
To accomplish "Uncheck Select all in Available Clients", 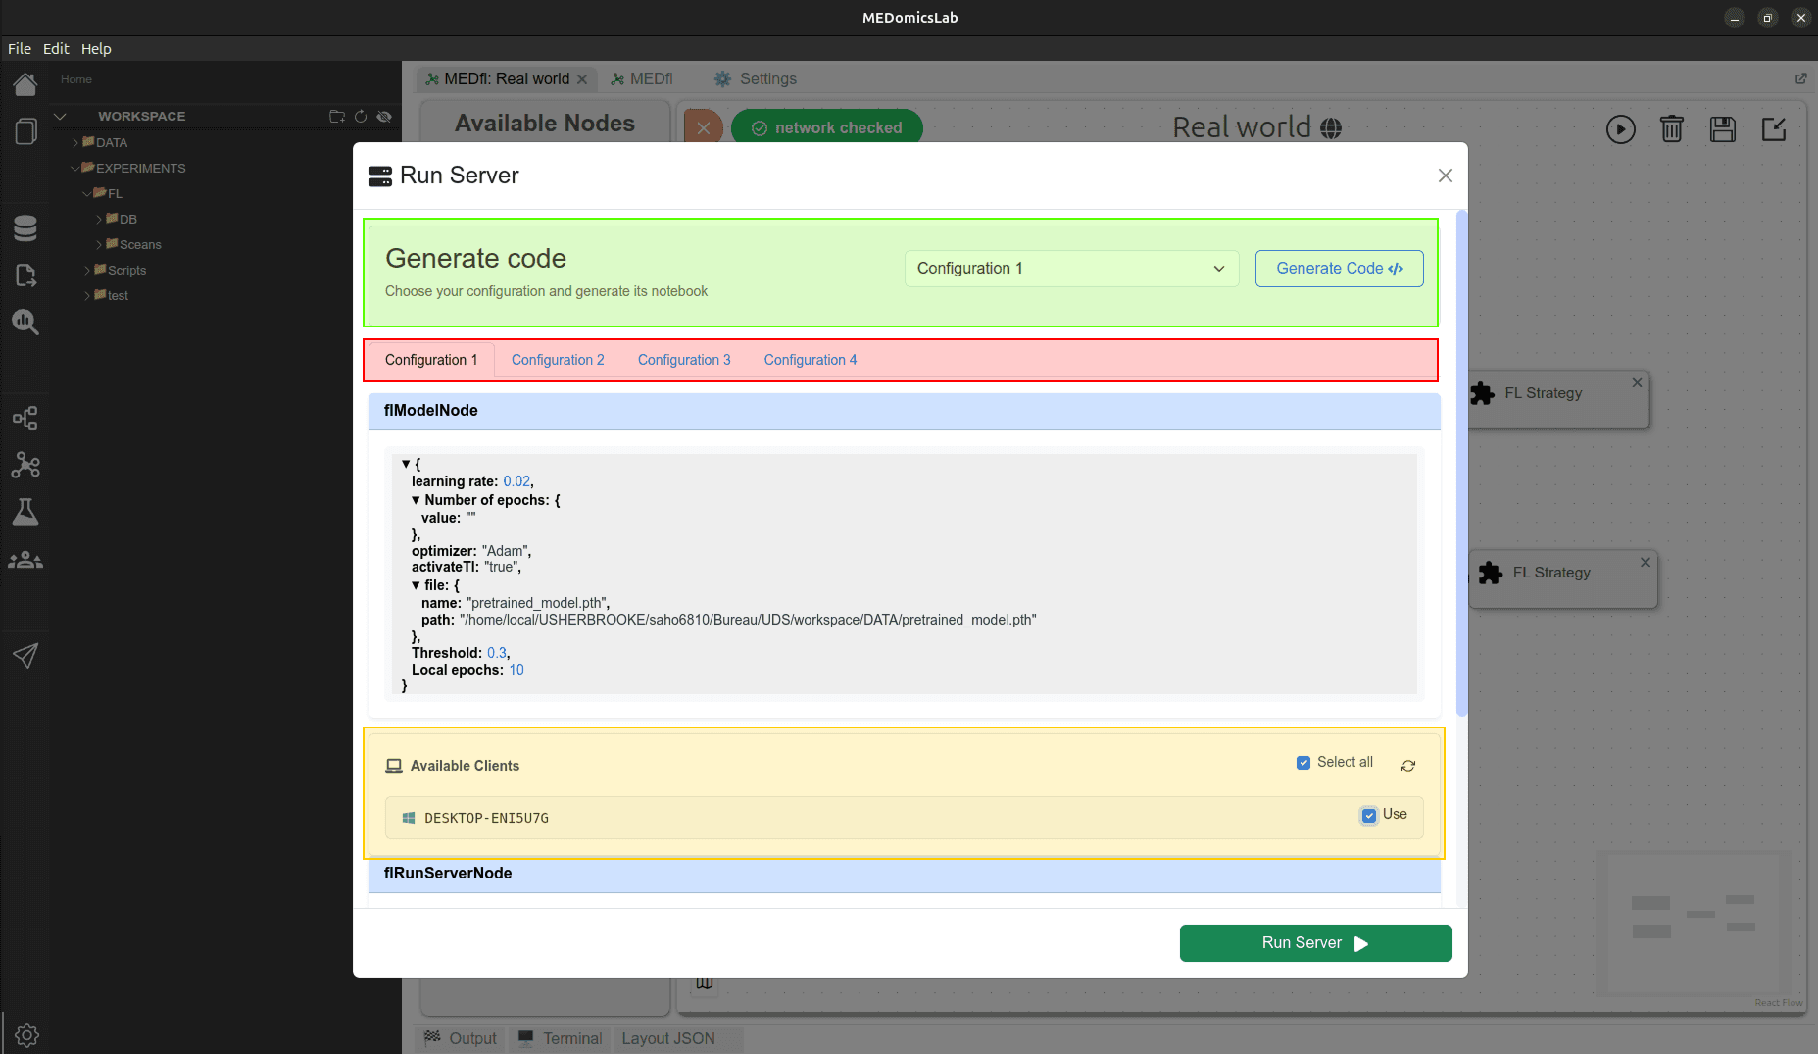I will click(1303, 762).
